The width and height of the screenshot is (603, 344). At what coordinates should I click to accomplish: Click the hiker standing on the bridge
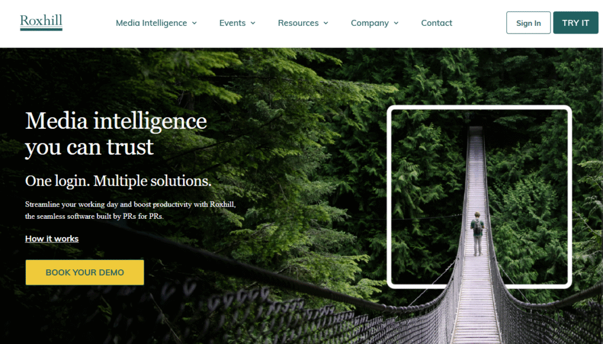(477, 234)
